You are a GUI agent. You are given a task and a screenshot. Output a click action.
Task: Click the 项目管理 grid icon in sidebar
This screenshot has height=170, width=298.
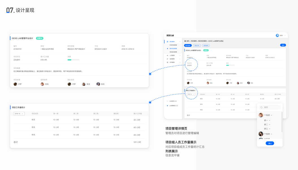click(x=167, y=41)
